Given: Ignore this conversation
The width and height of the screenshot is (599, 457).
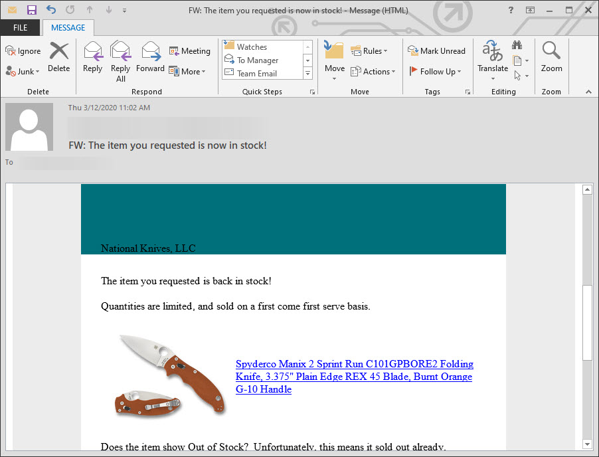Looking at the screenshot, I should tap(23, 51).
